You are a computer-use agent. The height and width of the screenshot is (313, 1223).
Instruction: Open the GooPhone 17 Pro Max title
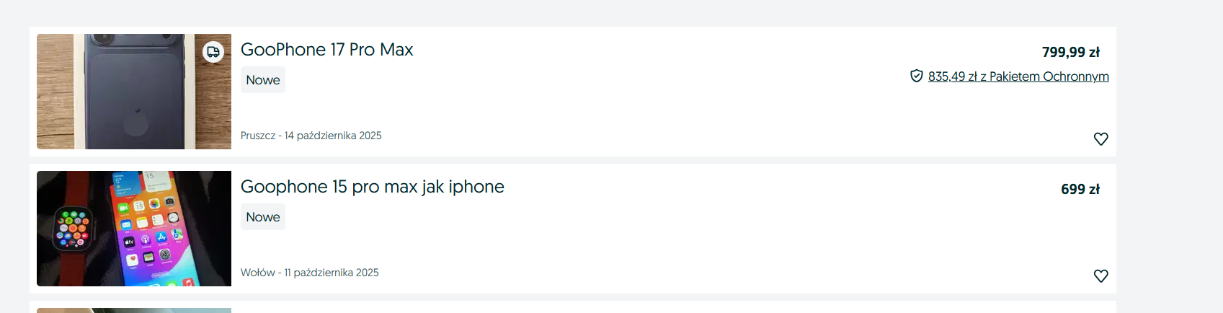click(326, 50)
